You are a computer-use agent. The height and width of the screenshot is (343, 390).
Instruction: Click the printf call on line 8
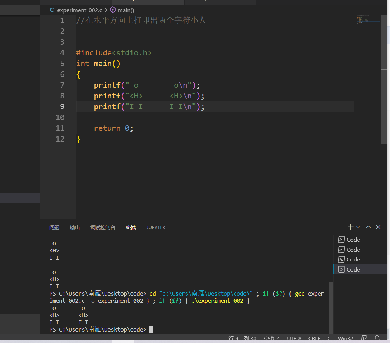click(149, 96)
